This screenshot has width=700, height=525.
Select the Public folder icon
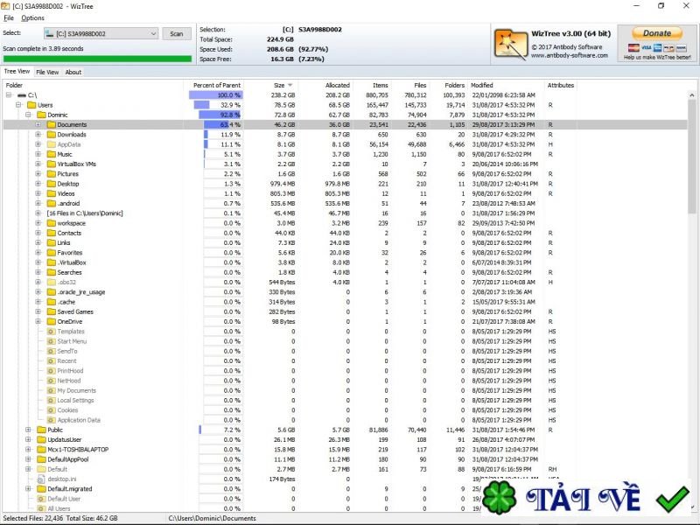[x=41, y=430]
